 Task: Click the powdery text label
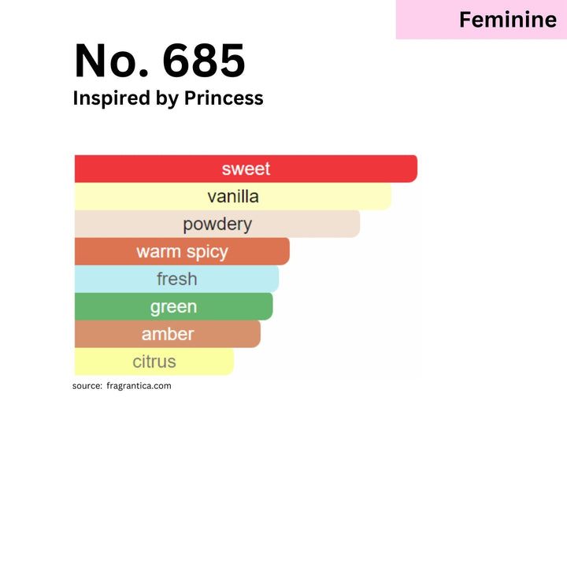[x=217, y=224]
